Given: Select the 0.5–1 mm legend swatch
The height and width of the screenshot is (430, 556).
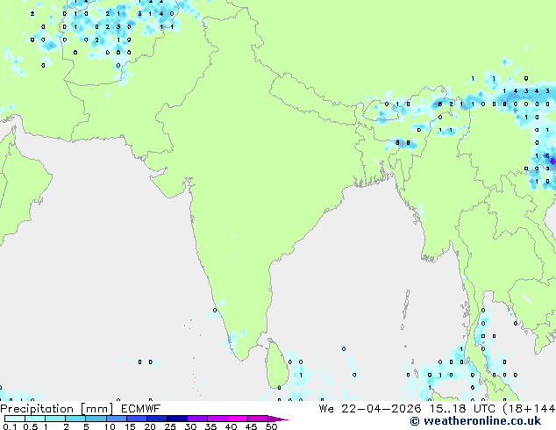Looking at the screenshot, I should point(35,419).
